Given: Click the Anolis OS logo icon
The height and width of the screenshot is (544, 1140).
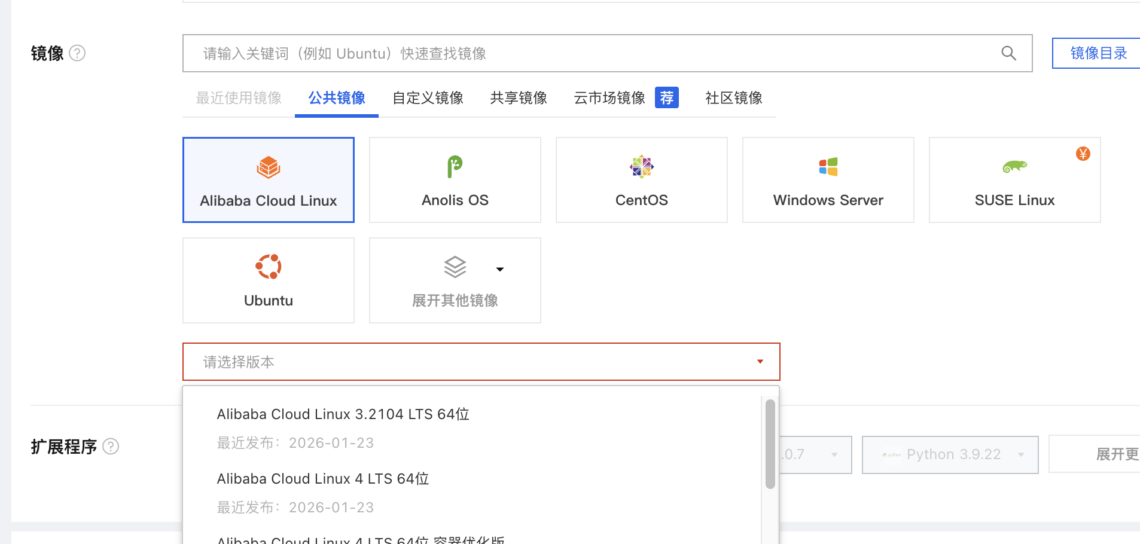Looking at the screenshot, I should pos(455,167).
